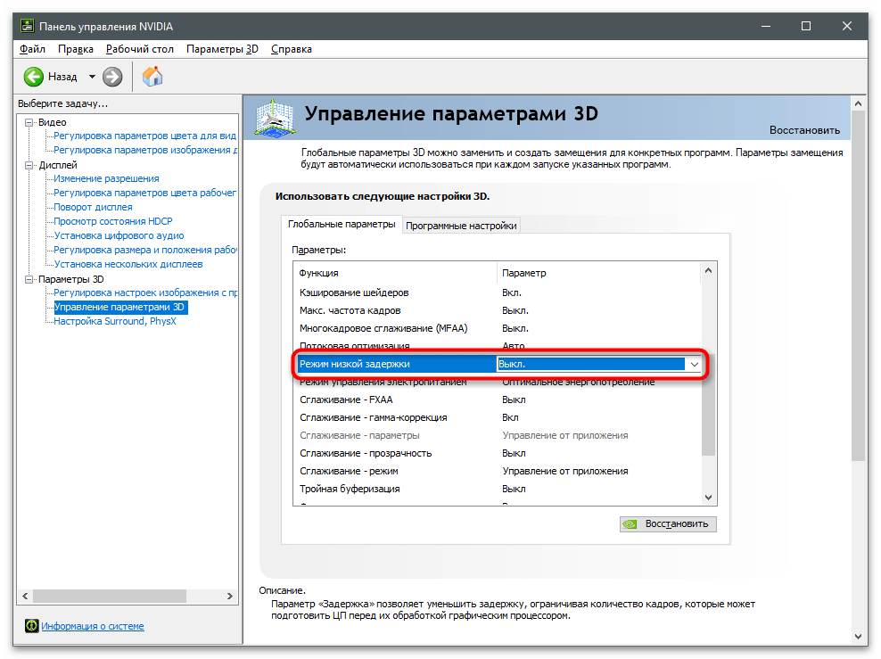This screenshot has width=881, height=659.
Task: Click the Информация о системе link
Action: click(x=93, y=626)
